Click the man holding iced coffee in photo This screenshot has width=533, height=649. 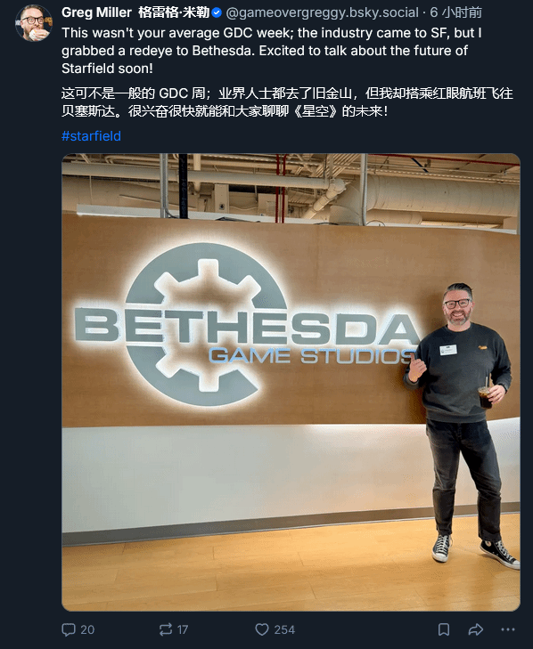(x=461, y=422)
